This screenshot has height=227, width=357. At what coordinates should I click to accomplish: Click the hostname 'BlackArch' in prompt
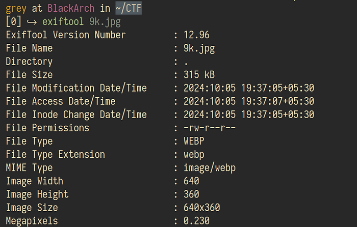pyautogui.click(x=71, y=9)
